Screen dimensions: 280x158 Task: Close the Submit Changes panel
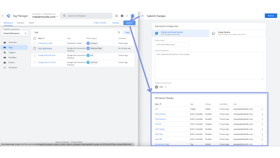(142, 16)
